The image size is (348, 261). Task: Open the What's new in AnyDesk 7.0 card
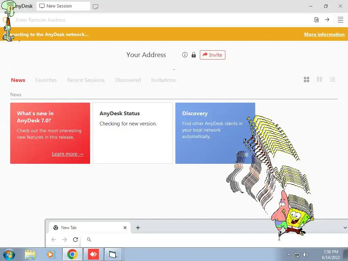click(x=50, y=133)
